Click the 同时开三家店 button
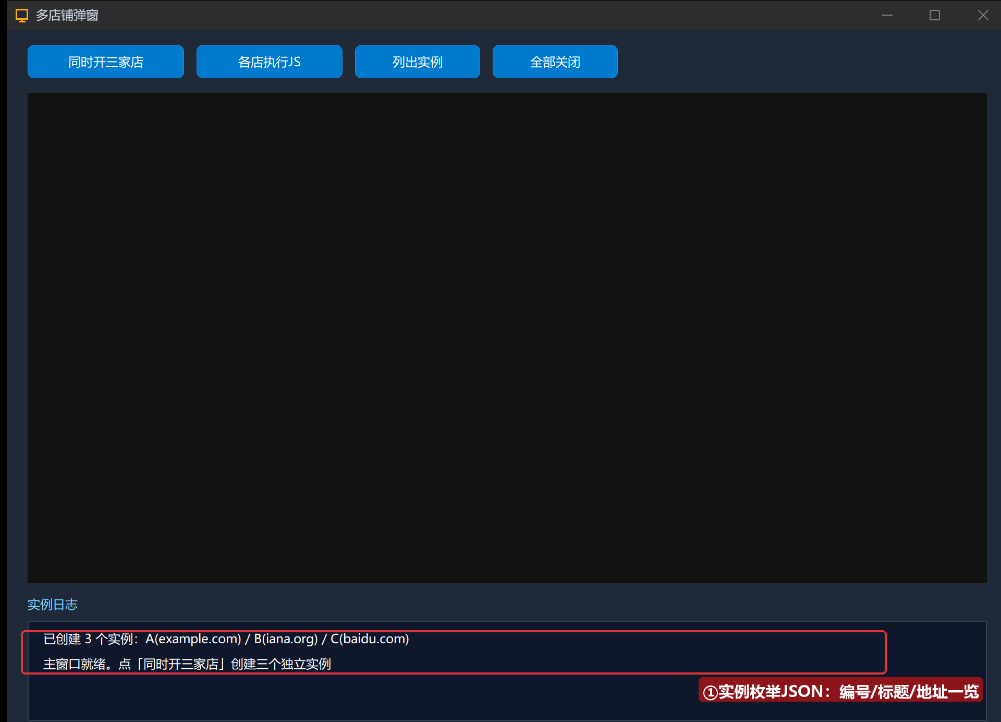The height and width of the screenshot is (722, 1001). click(x=106, y=62)
